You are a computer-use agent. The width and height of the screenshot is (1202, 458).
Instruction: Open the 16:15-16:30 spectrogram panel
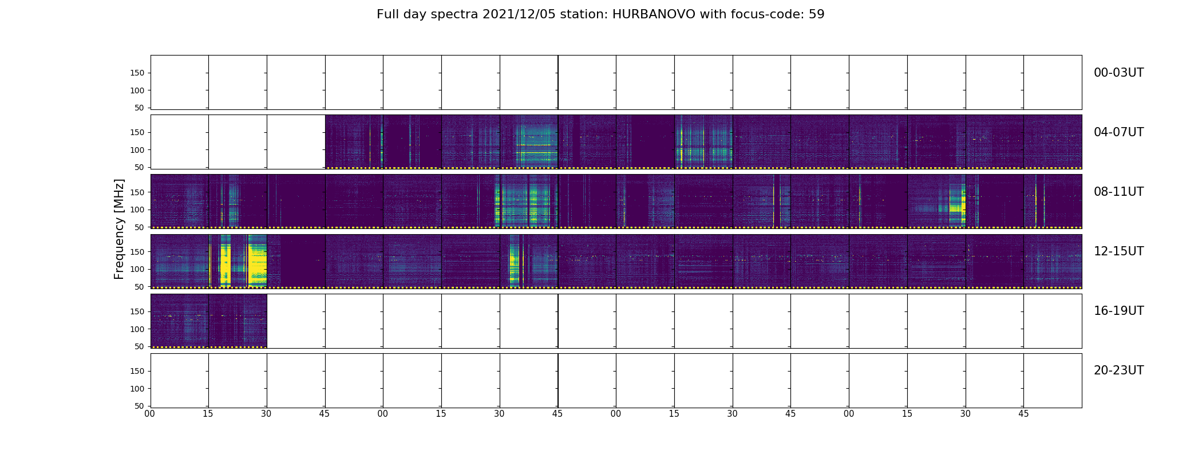(x=238, y=321)
